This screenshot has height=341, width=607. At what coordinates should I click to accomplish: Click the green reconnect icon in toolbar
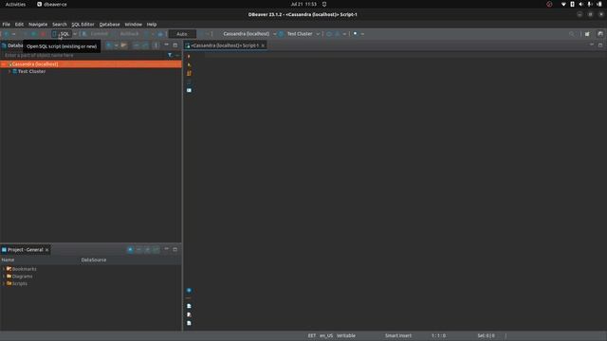(x=34, y=34)
